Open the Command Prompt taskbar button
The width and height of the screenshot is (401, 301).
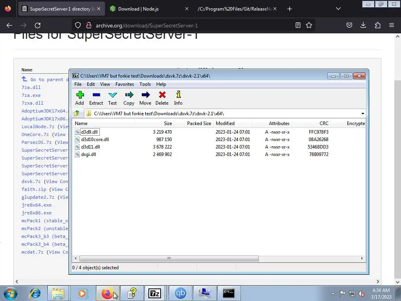(228, 293)
